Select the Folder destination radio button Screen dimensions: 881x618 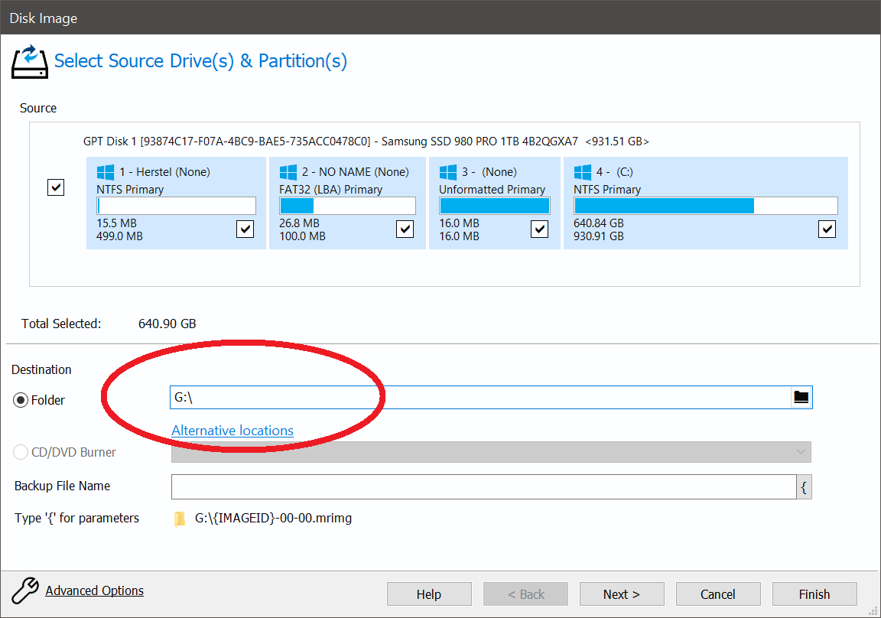[21, 400]
